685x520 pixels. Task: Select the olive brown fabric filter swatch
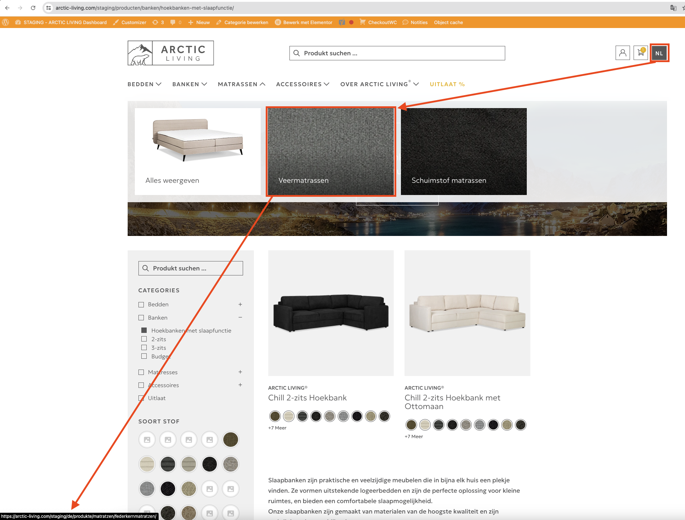click(x=230, y=440)
